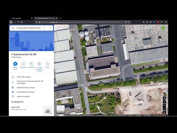Collapse the side panel with the arrow

tap(55, 28)
